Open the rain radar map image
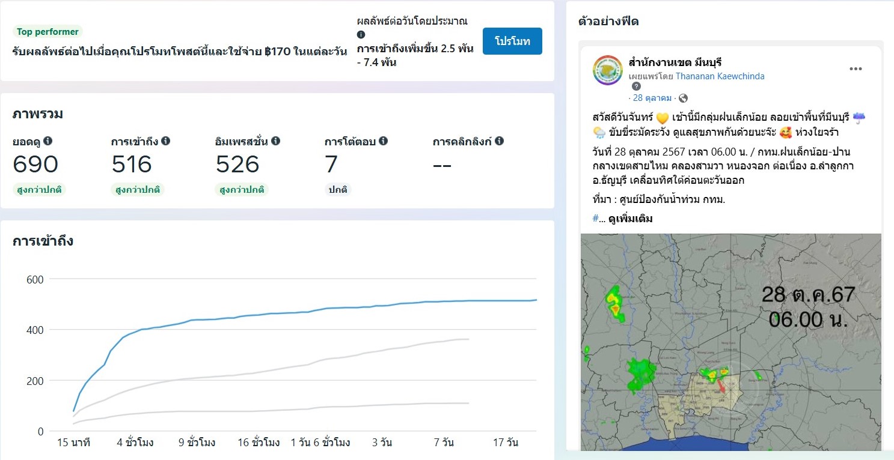 (730, 342)
